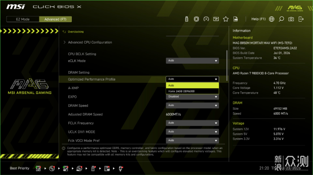Select USB key boot device icon
This screenshot has width=313, height=175.
93,169
